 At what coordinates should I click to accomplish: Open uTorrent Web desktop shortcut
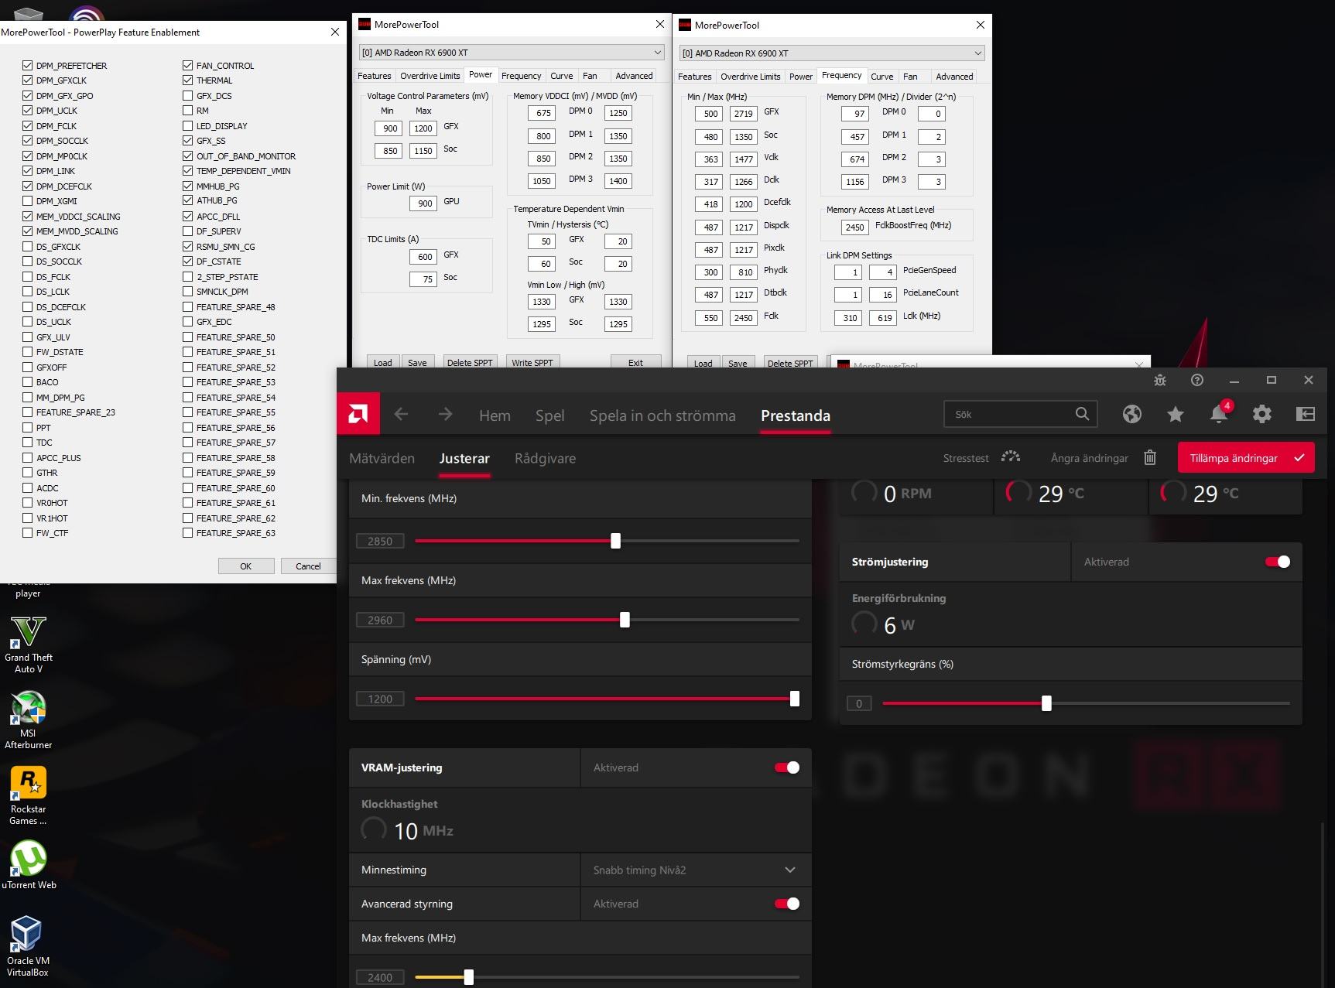29,865
